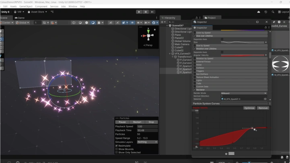Open the VW account dropdown
290x163 pixels.
click(19, 12)
